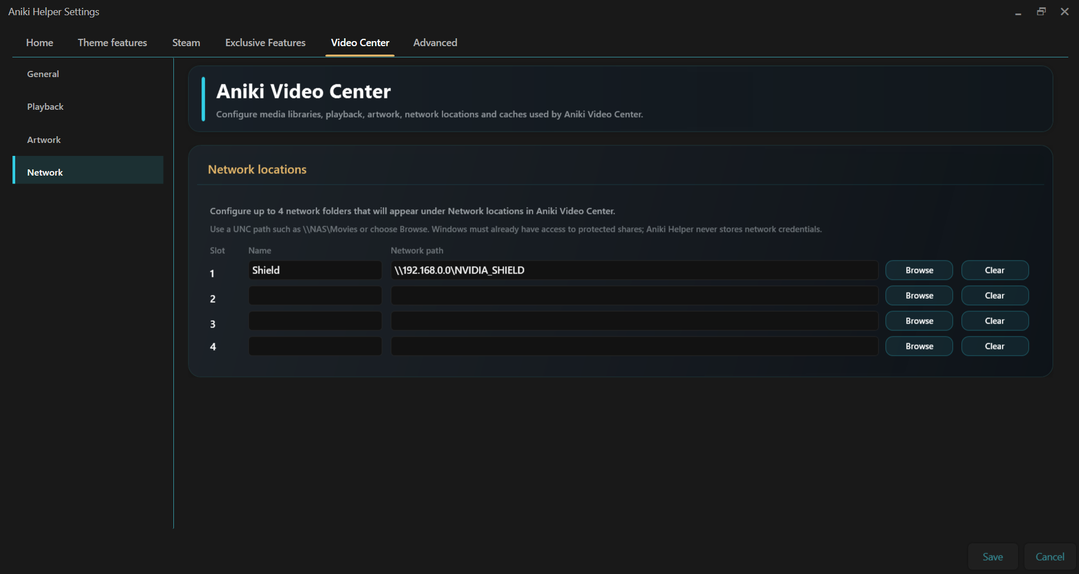Open the Home tab
This screenshot has width=1079, height=574.
tap(39, 43)
